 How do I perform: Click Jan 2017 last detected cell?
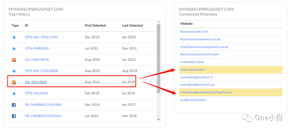pyautogui.click(x=129, y=105)
